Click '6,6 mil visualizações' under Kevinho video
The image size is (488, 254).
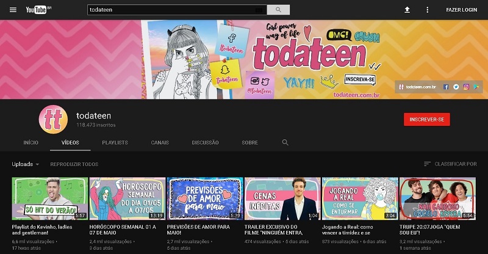click(x=33, y=242)
